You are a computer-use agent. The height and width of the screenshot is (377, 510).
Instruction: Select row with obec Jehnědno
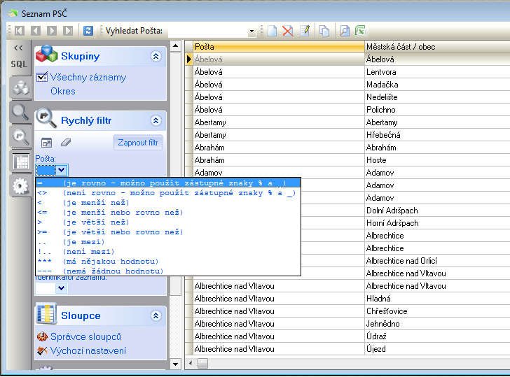pos(351,324)
